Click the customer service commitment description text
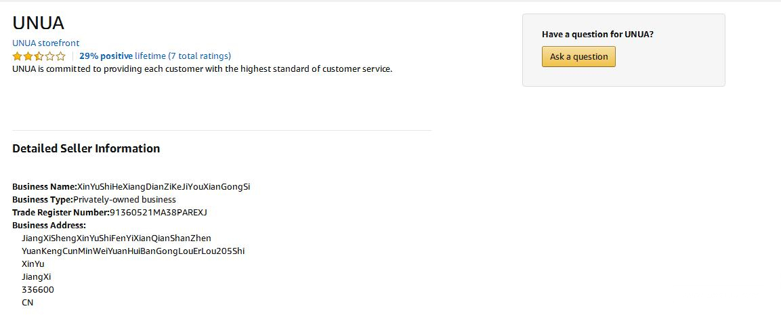781x317 pixels. coord(202,68)
